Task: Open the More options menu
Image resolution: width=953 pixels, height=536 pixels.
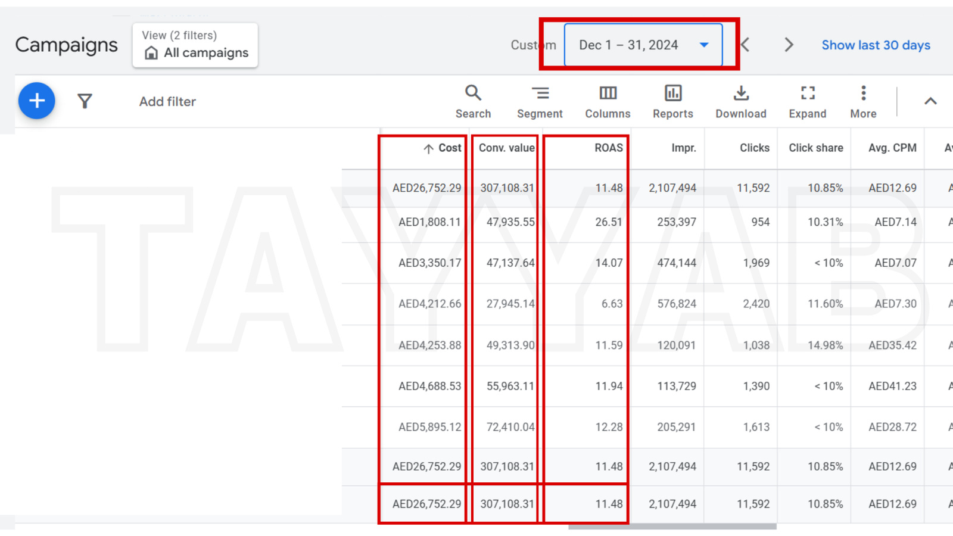Action: coord(863,101)
